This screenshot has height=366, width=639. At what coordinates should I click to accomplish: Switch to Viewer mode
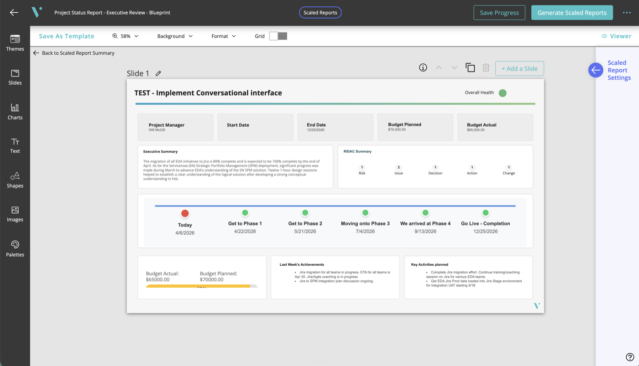[x=616, y=36]
